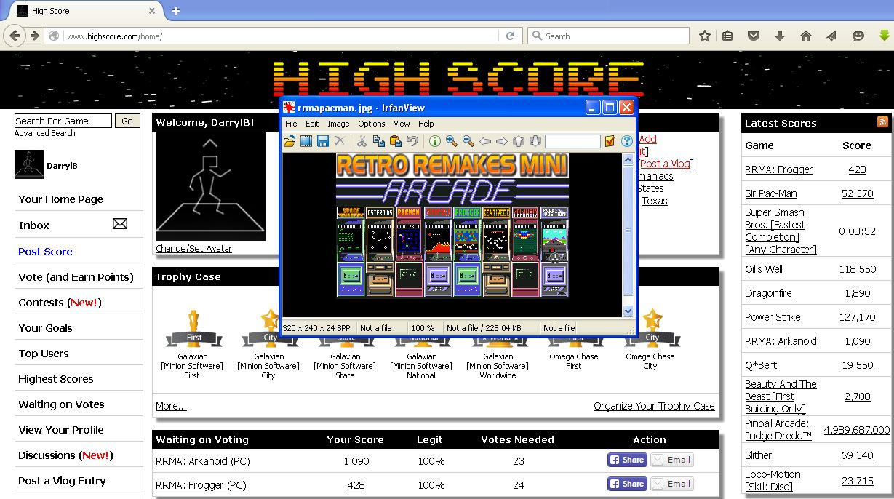This screenshot has height=499, width=894.
Task: Open the IrfanView slideshow filmstrip icon
Action: [x=306, y=141]
